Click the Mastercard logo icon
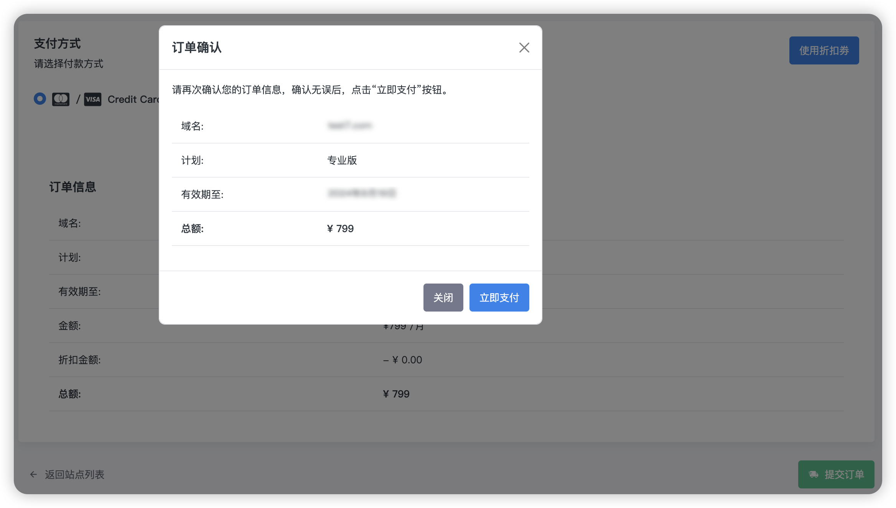This screenshot has width=896, height=508. click(61, 99)
